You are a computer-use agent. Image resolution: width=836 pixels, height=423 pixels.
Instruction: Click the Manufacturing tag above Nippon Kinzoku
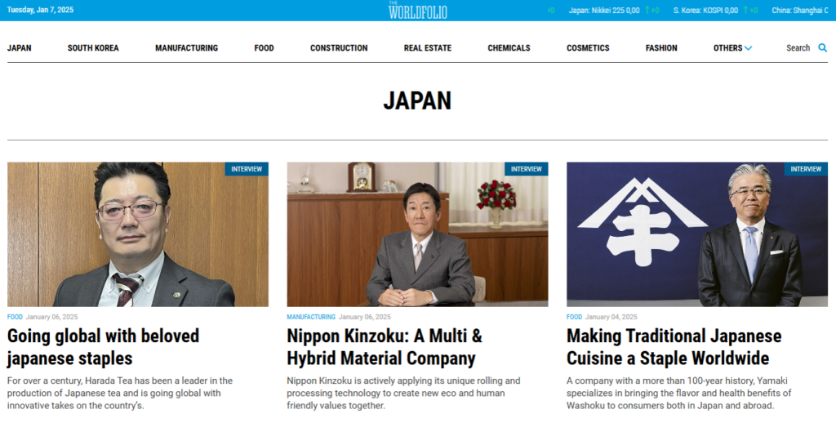311,317
